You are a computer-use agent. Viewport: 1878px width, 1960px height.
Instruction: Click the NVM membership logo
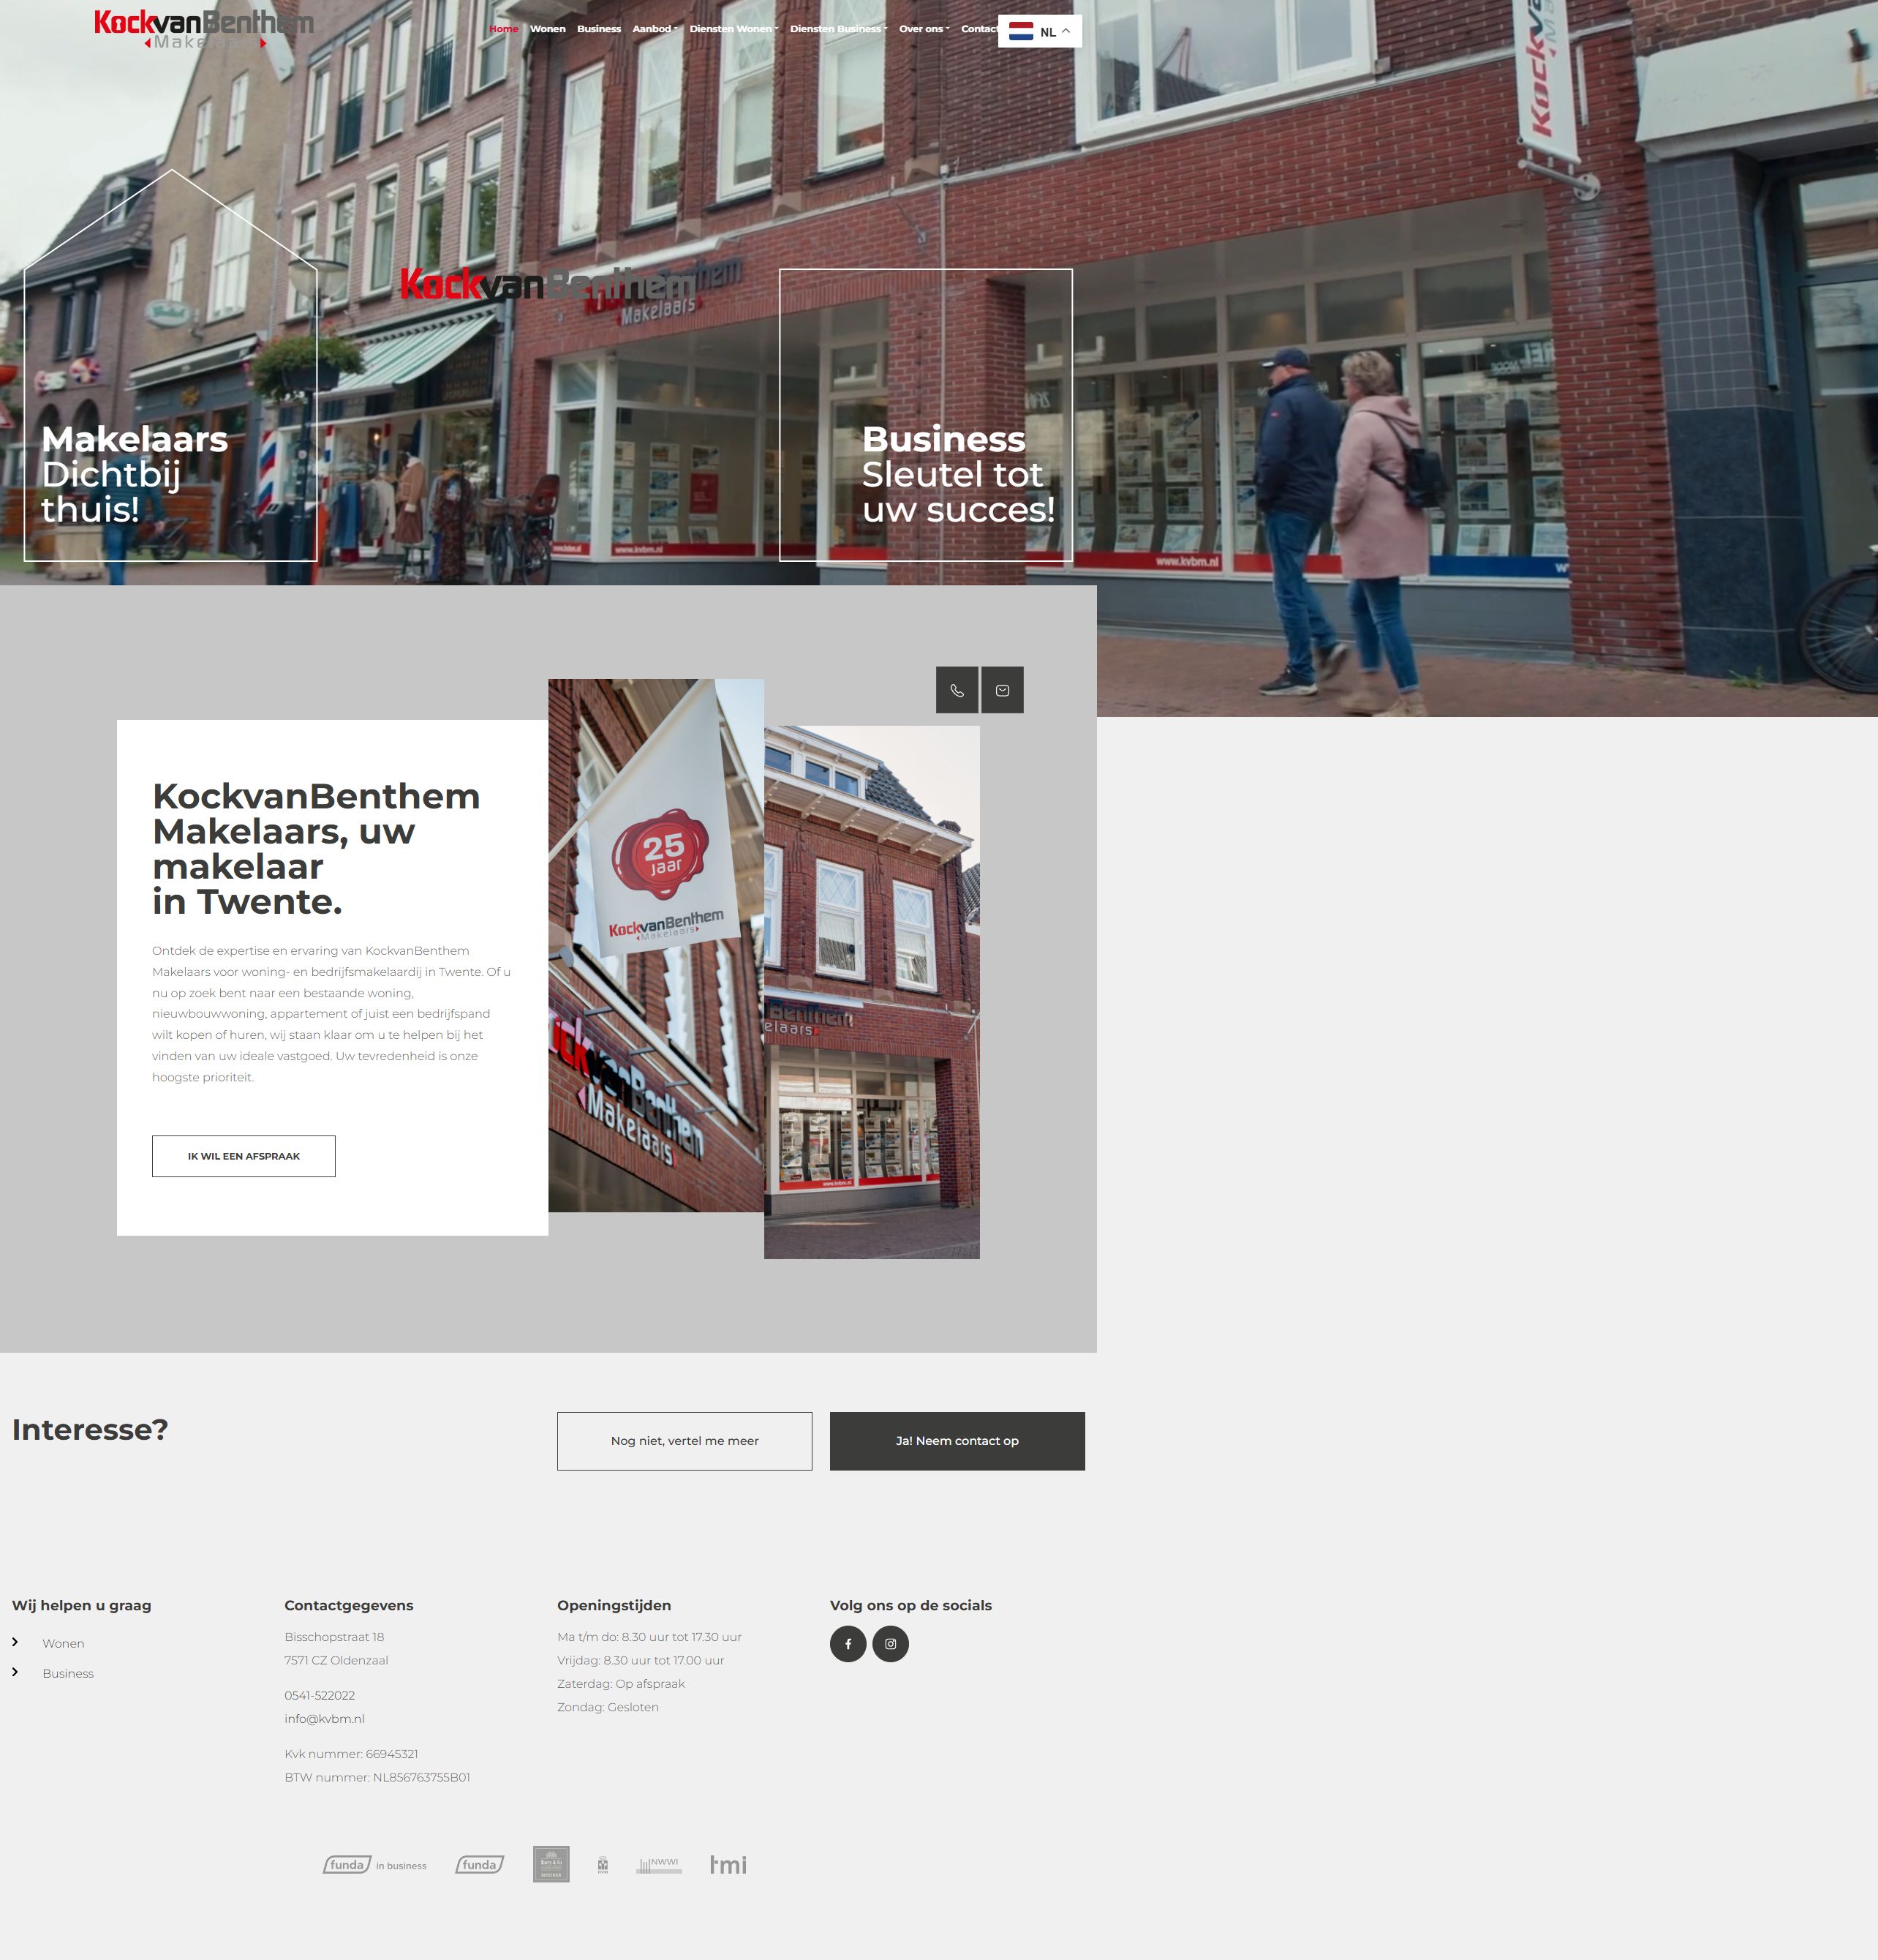point(603,1864)
